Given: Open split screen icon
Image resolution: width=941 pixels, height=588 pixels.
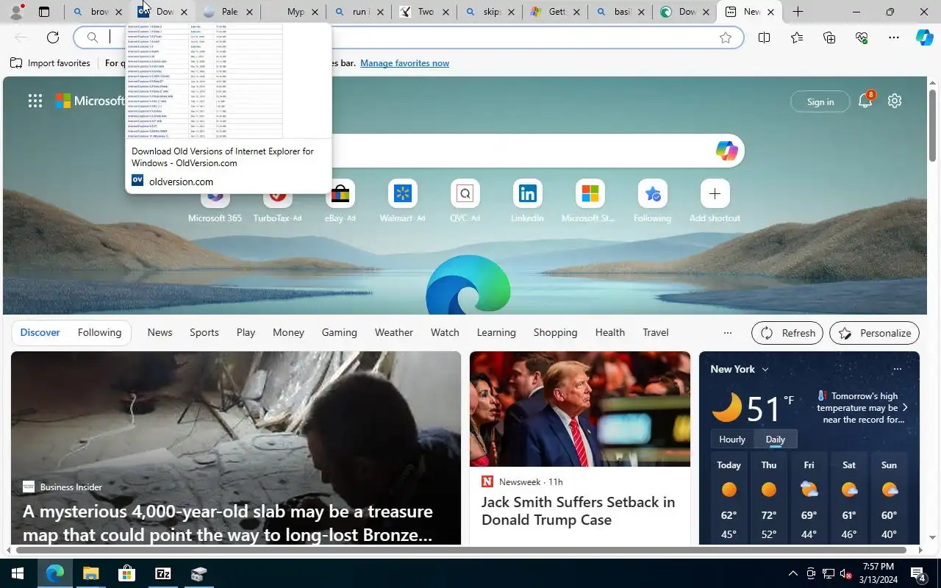Looking at the screenshot, I should click(764, 37).
